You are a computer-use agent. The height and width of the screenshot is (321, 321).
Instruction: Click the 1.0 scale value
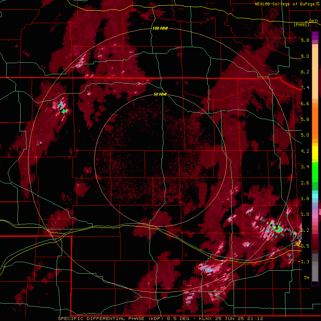click(x=305, y=214)
